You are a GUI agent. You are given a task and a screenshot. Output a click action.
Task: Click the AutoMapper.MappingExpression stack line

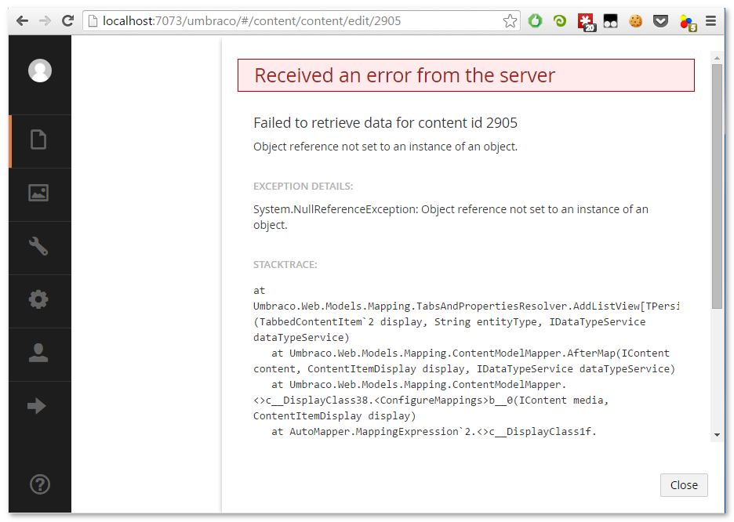point(434,432)
